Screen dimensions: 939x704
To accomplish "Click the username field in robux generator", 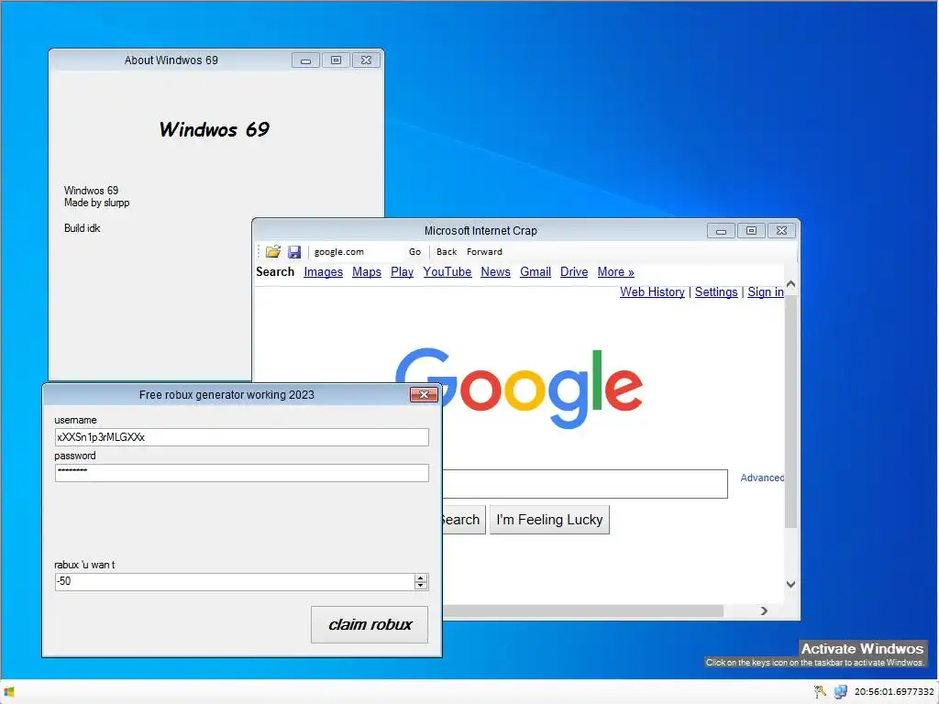I will [242, 437].
